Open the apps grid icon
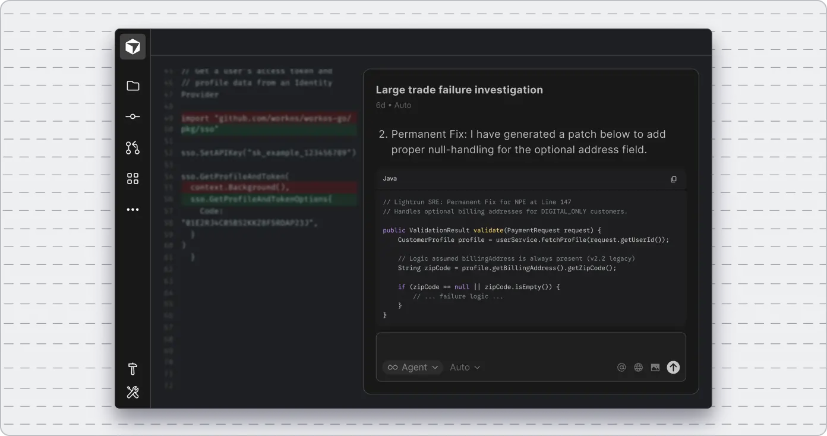827x436 pixels. point(132,178)
